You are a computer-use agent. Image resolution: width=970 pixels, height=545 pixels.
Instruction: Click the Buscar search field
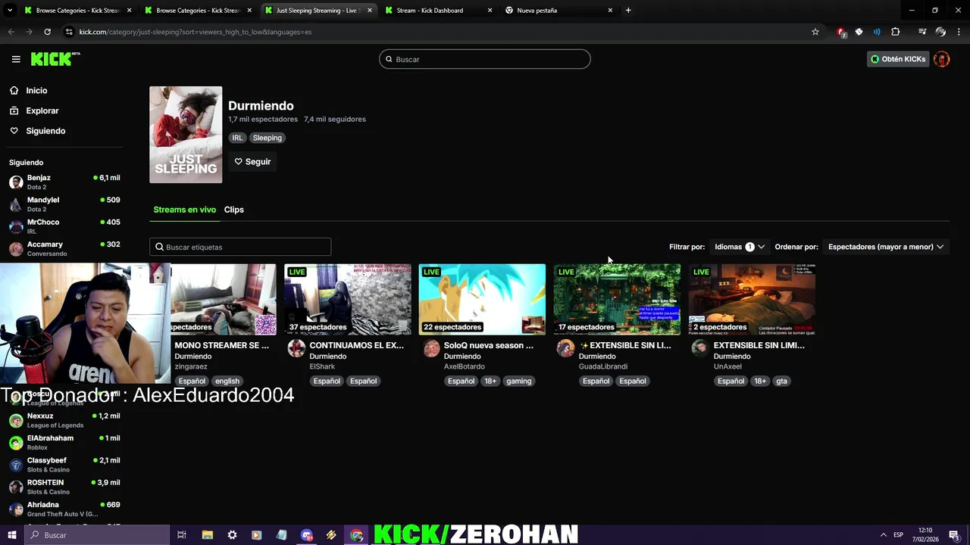[x=485, y=59]
